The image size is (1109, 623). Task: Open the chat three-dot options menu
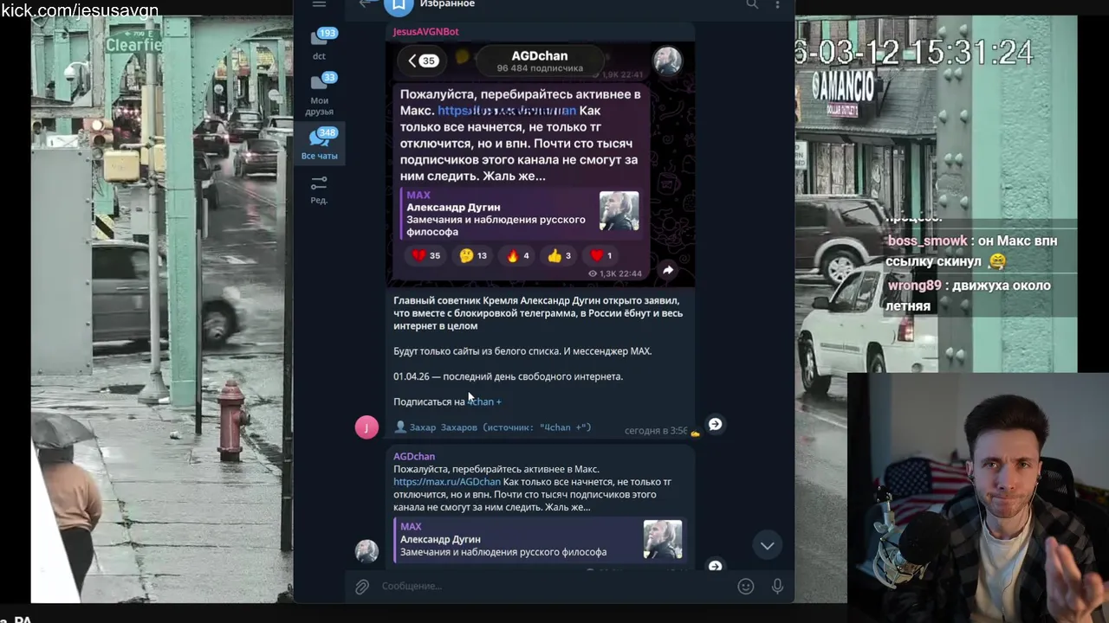coord(777,4)
